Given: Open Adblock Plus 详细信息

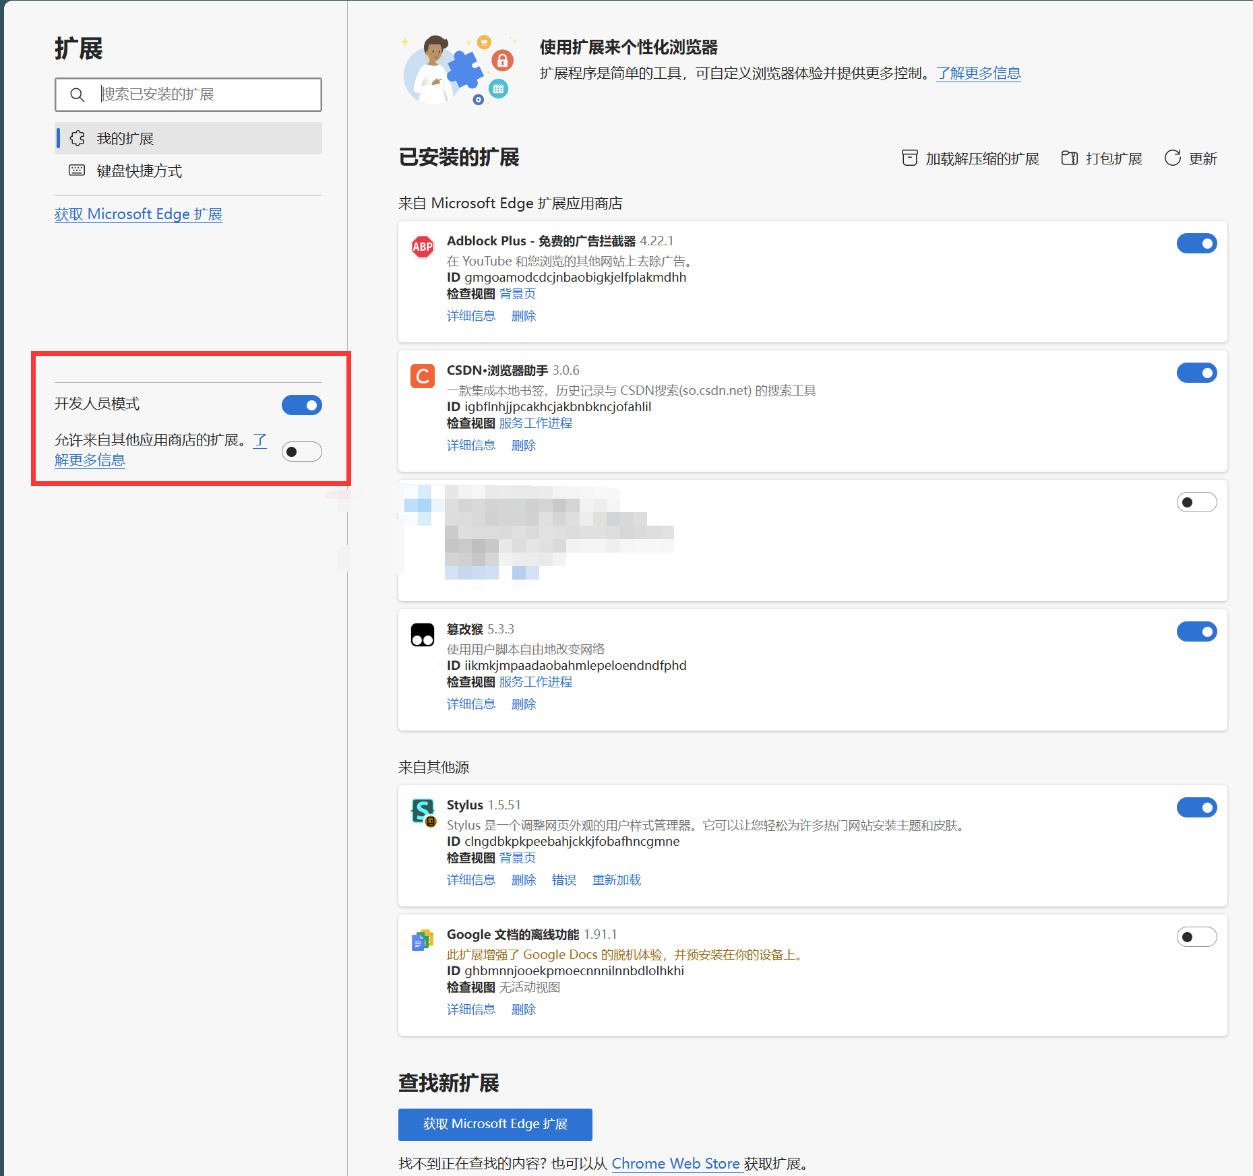Looking at the screenshot, I should [471, 316].
